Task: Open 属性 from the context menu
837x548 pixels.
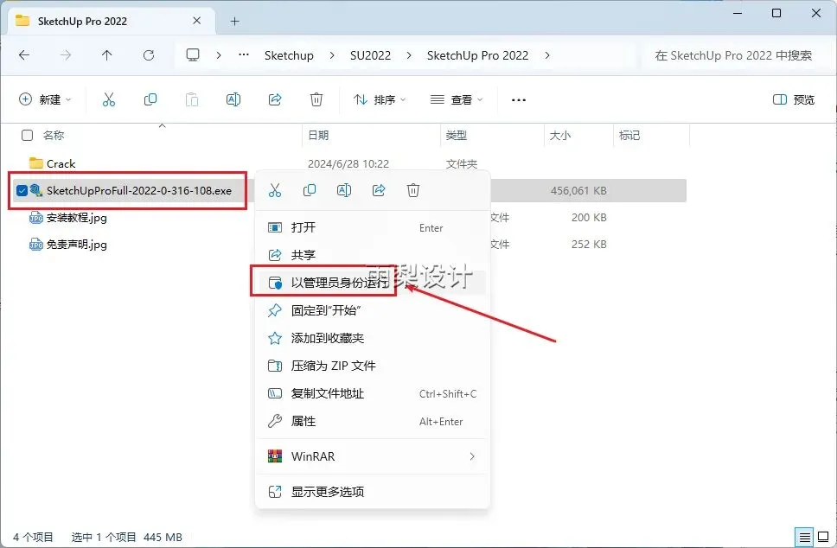Action: 372,422
